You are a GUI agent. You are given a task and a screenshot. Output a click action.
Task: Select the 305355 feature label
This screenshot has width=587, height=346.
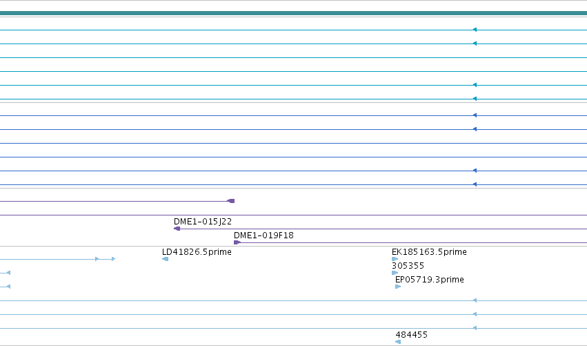click(408, 266)
